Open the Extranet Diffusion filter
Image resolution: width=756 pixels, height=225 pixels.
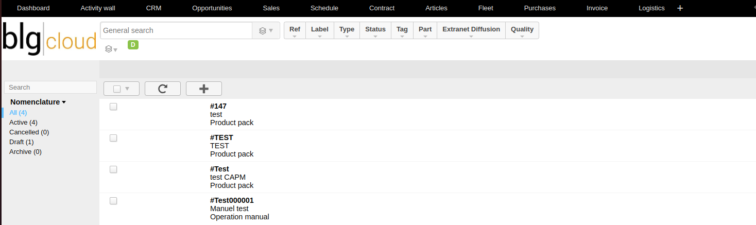coord(471,30)
